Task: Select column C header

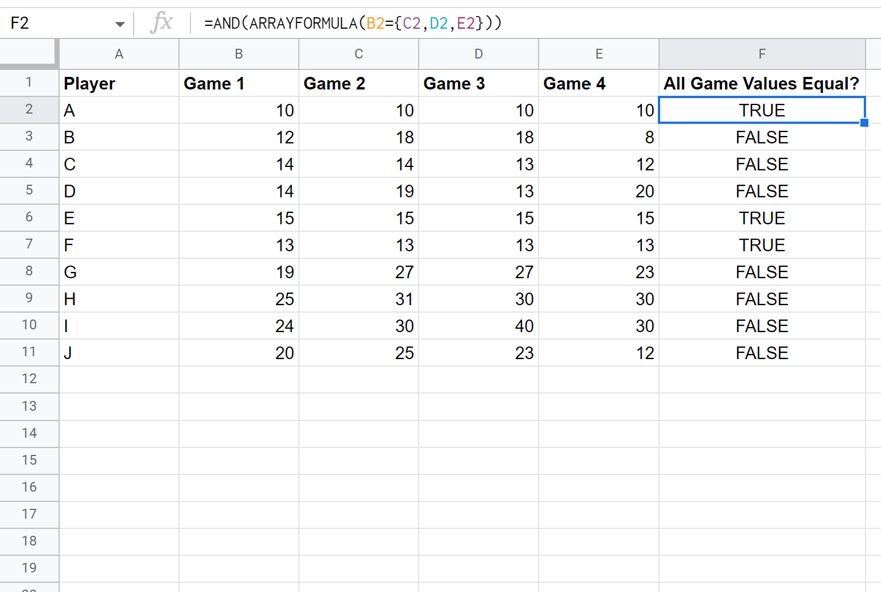Action: pyautogui.click(x=359, y=54)
